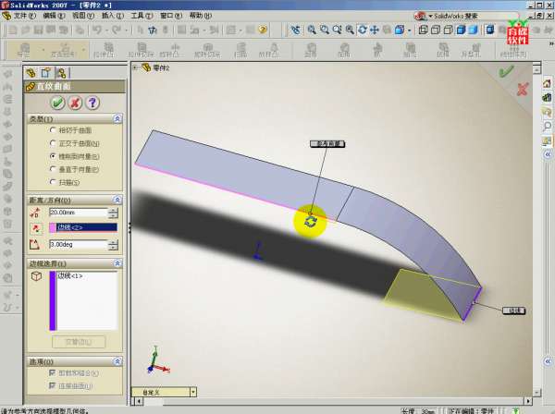Collapse the 距离/方向 section

(x=117, y=200)
